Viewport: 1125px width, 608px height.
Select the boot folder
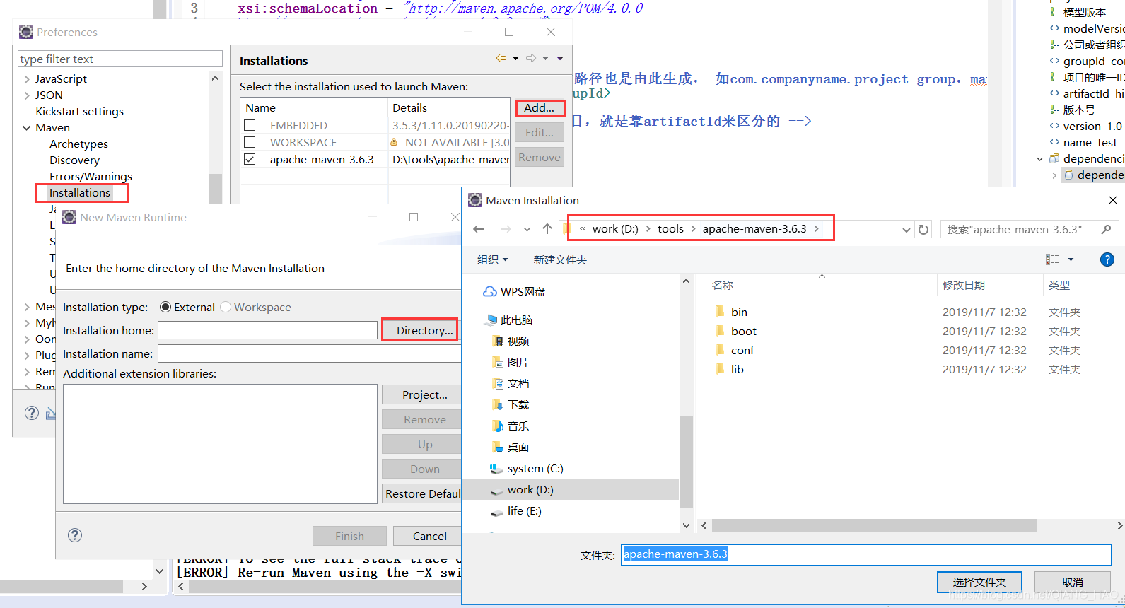[735, 331]
